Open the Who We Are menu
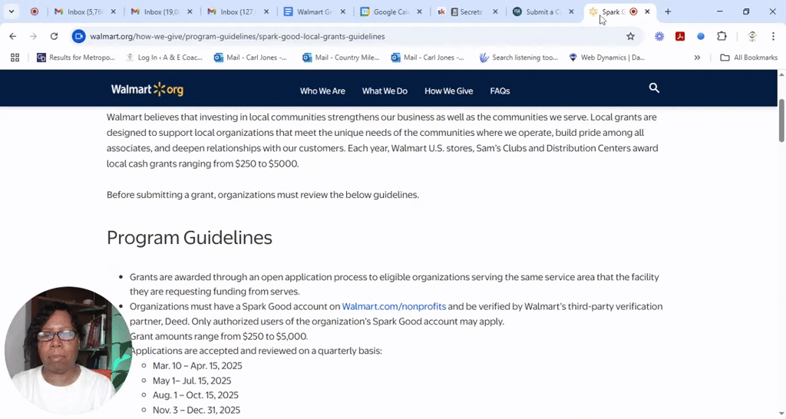This screenshot has width=786, height=419. point(322,91)
